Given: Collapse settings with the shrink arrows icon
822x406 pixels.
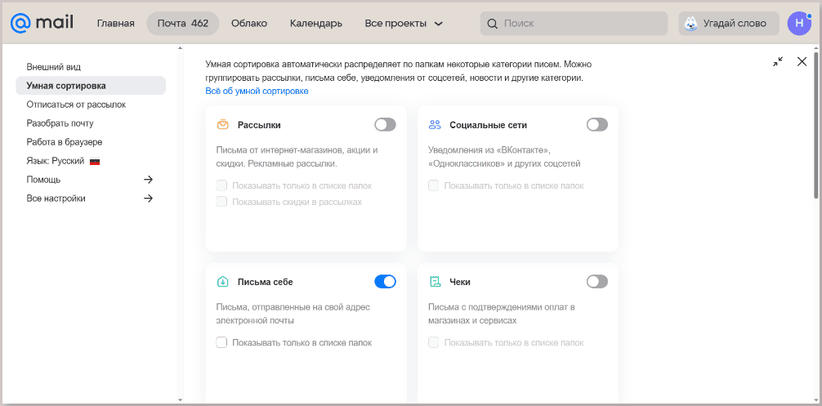Looking at the screenshot, I should point(778,61).
